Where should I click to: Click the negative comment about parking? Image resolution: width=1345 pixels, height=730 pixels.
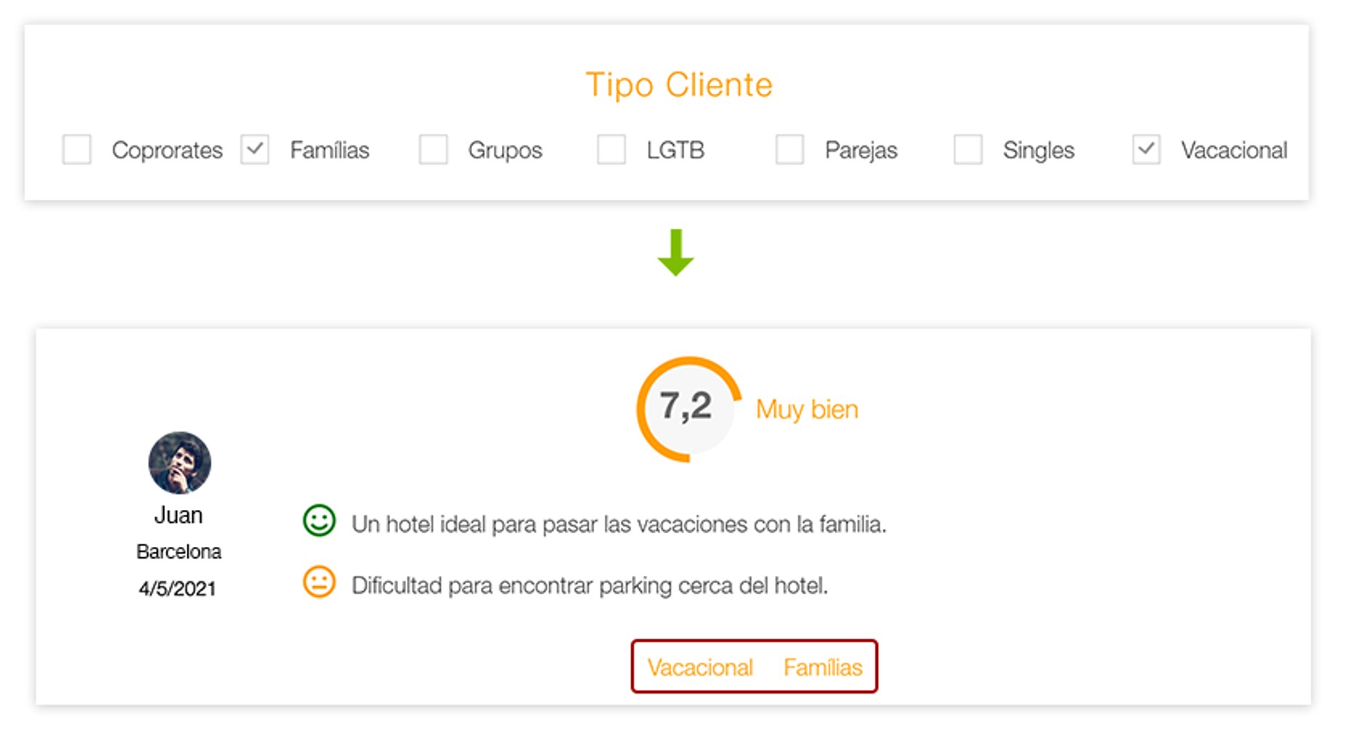(590, 585)
